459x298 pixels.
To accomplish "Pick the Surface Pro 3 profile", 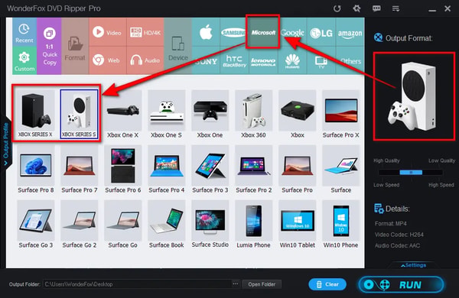I will click(x=210, y=170).
